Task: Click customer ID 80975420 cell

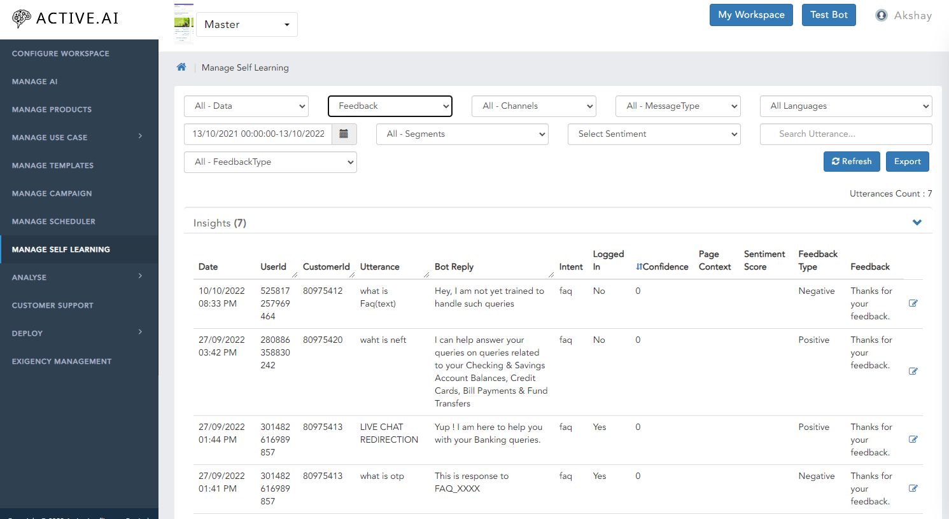Action: pos(323,340)
